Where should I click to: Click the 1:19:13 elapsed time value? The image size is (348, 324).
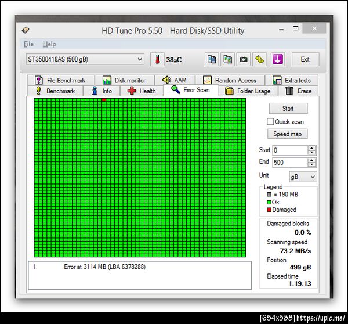[300, 283]
